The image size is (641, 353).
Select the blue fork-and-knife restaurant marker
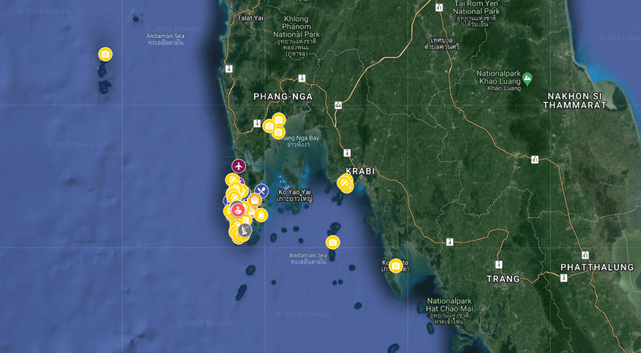262,190
